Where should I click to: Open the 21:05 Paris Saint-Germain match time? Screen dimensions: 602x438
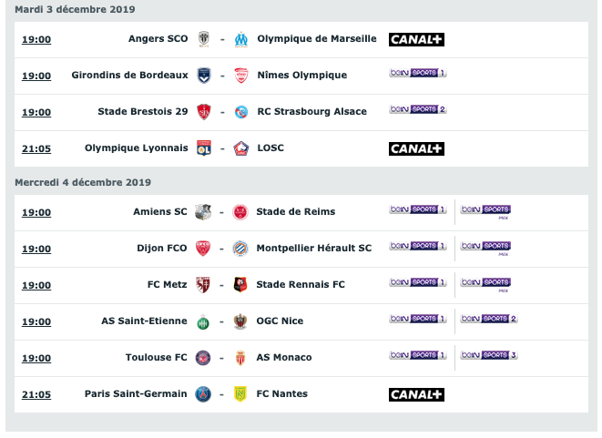click(x=36, y=394)
